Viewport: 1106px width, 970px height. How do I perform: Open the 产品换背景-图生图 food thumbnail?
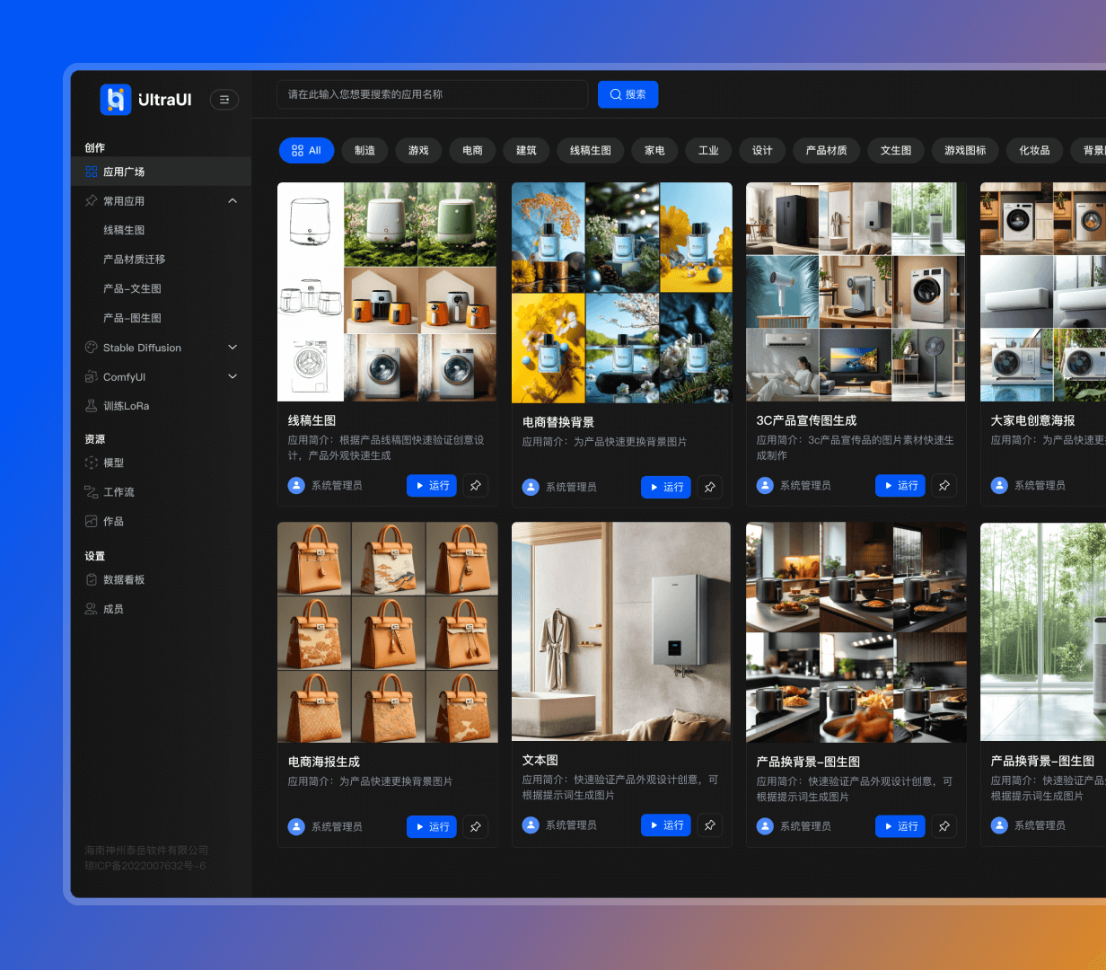pos(856,632)
